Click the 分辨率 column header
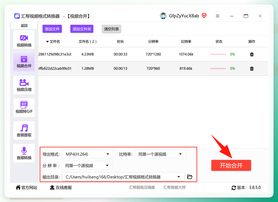 (153, 42)
